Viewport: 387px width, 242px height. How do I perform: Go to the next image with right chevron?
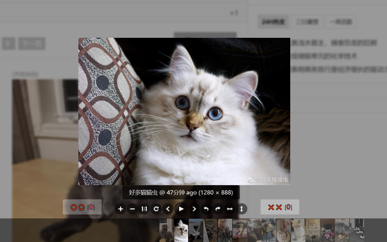coord(194,209)
